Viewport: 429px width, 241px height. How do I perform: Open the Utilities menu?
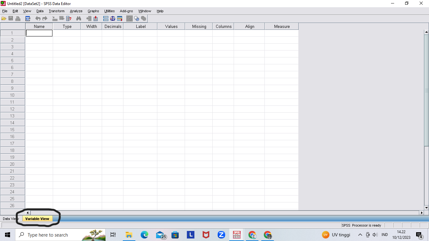(x=110, y=11)
